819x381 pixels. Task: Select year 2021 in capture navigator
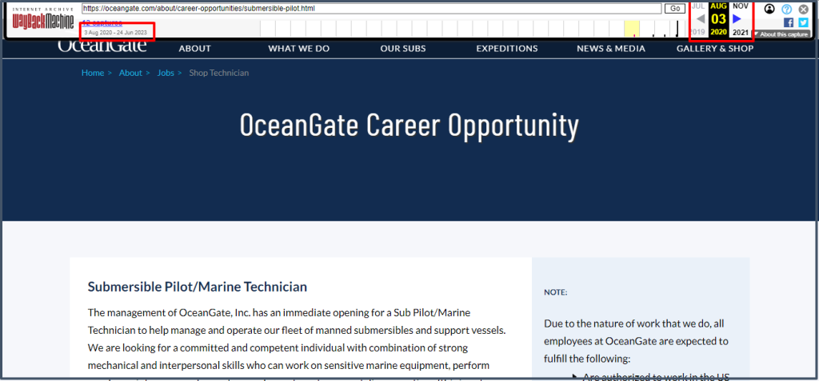tap(740, 33)
